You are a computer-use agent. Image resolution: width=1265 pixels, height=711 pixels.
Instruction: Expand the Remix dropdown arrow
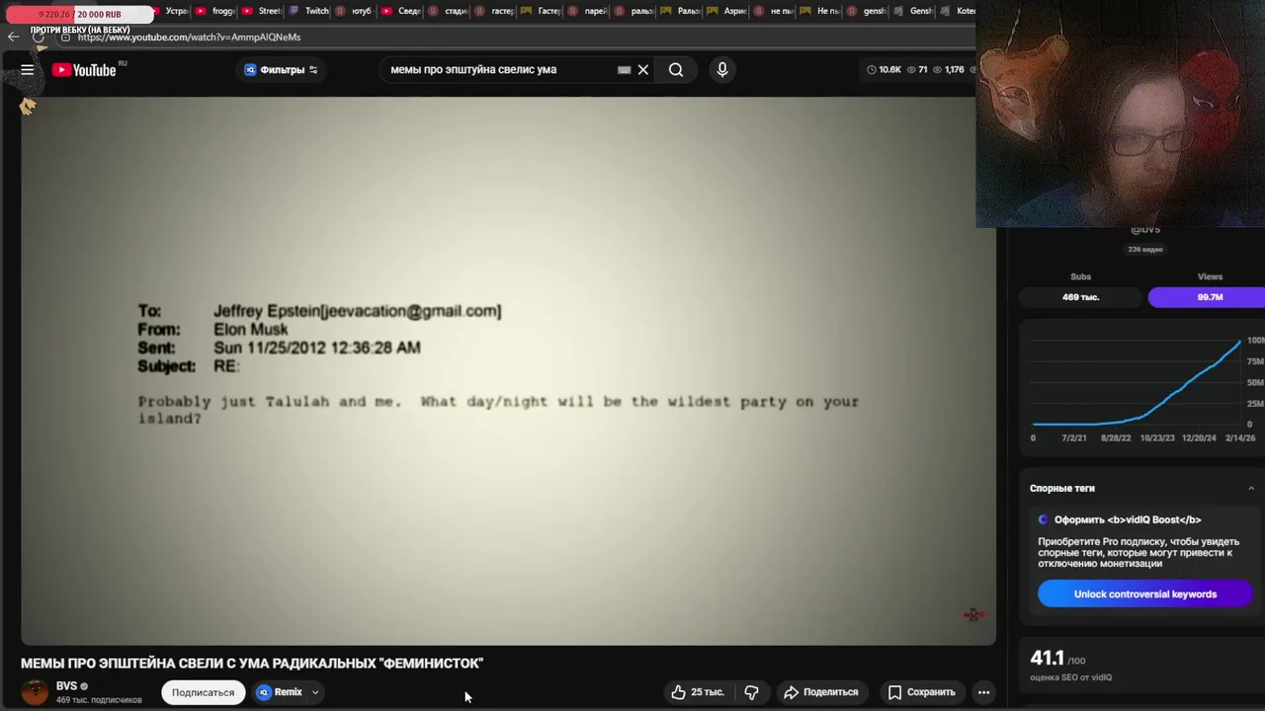315,692
